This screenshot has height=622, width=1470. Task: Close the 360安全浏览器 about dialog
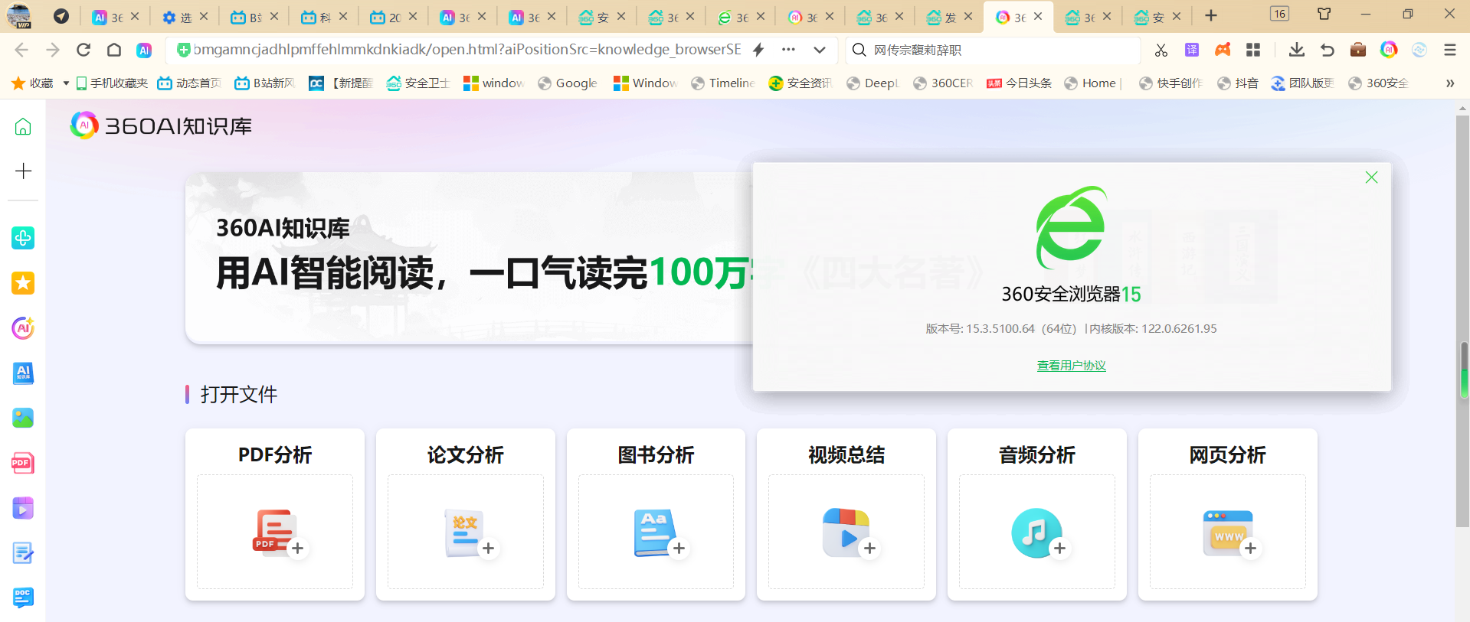point(1371,177)
